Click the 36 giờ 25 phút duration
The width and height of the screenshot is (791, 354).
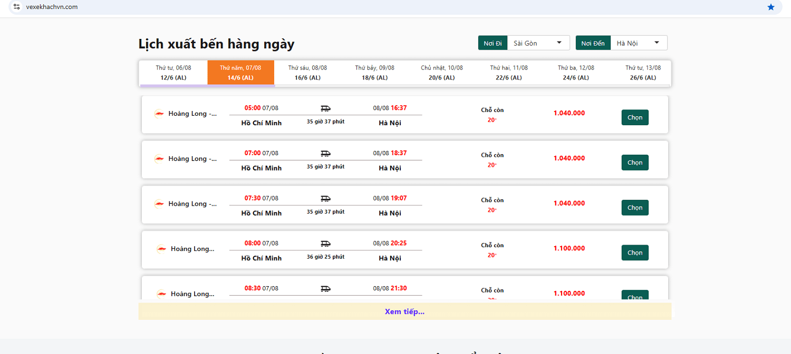pos(325,257)
